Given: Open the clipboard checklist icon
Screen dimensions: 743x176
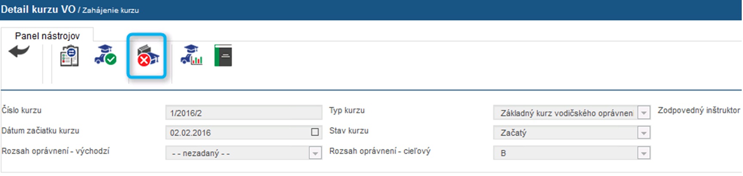Looking at the screenshot, I should 69,56.
